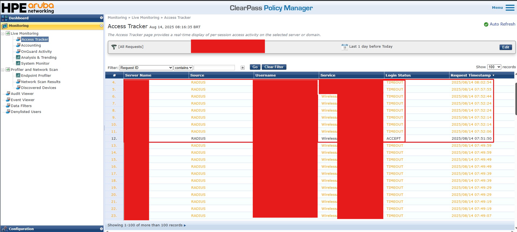Click TIMEOUT status in row 13
The height and width of the screenshot is (232, 517).
(395, 146)
